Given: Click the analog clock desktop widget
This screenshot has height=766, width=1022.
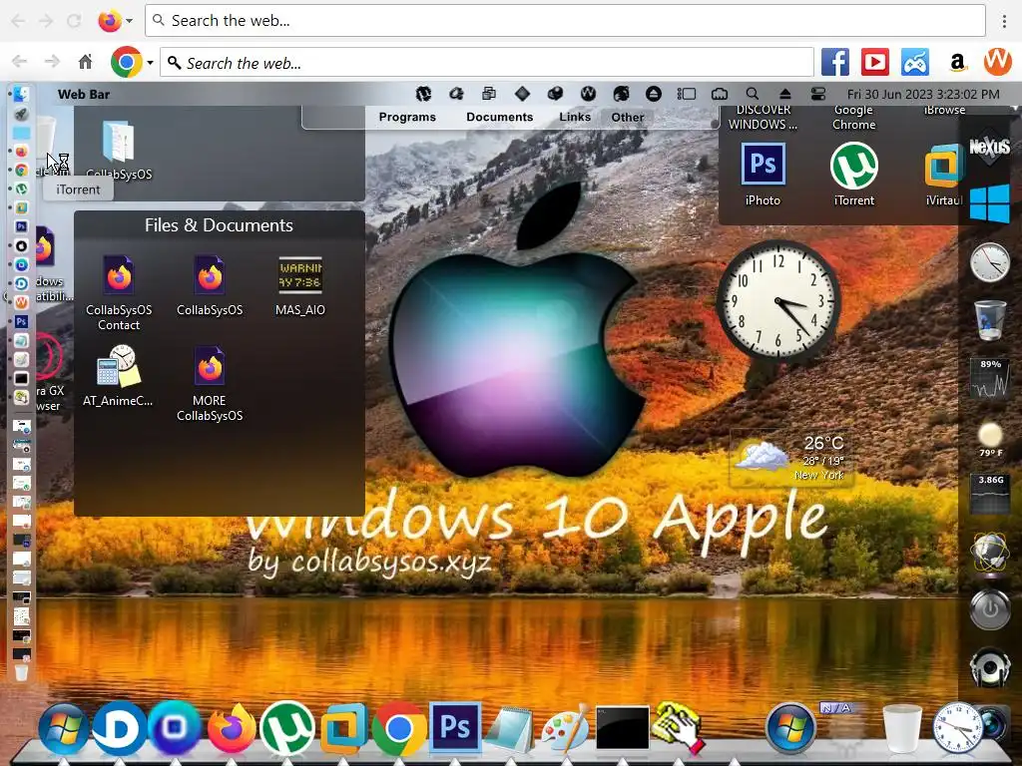Looking at the screenshot, I should pyautogui.click(x=778, y=301).
